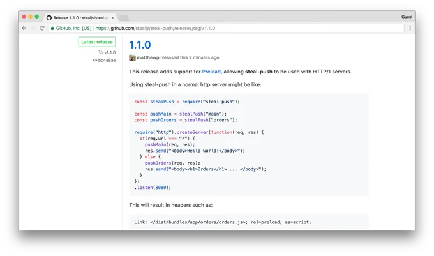The image size is (434, 256).
Task: Follow the Preload link
Action: (211, 72)
